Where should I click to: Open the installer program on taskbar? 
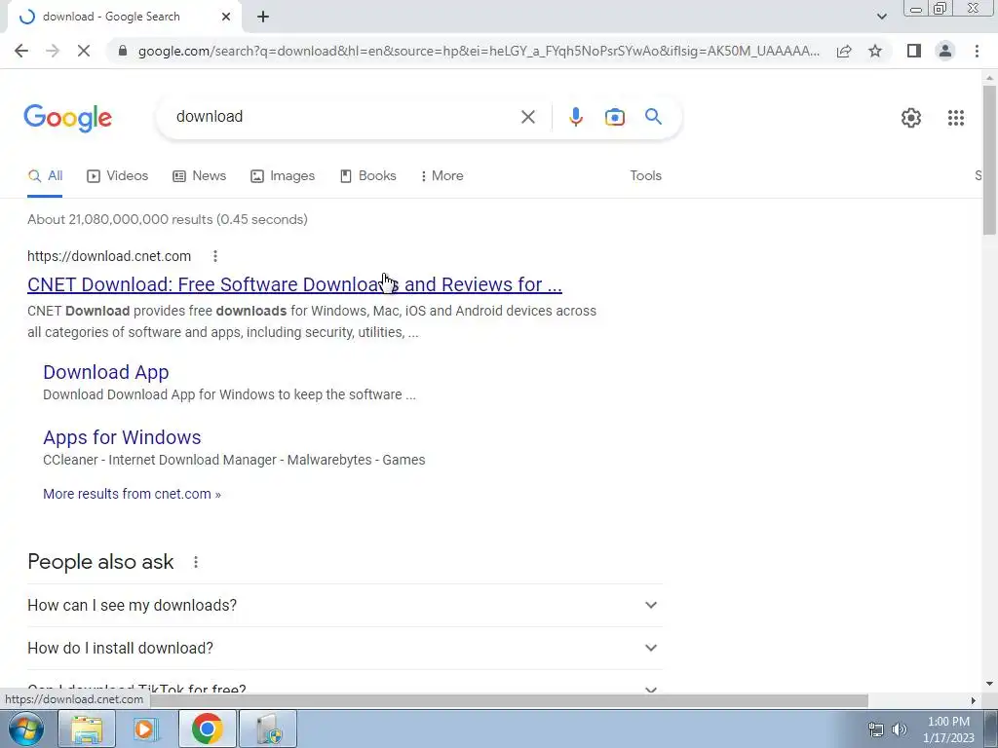tap(268, 729)
